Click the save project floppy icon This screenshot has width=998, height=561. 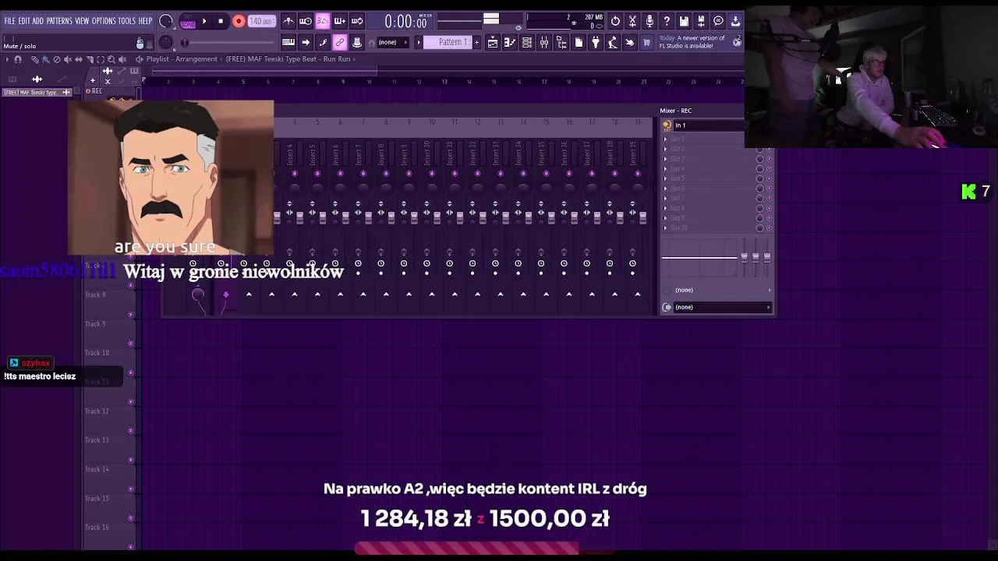[x=684, y=21]
